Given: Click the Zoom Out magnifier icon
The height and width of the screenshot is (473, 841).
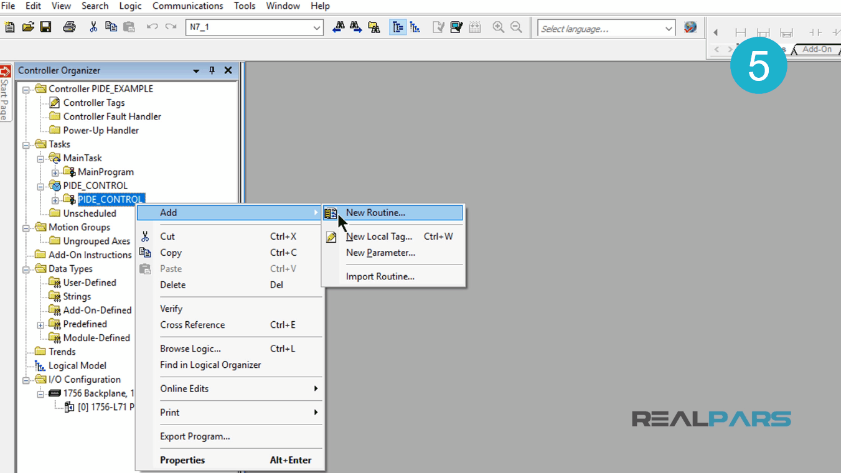Looking at the screenshot, I should pos(515,27).
